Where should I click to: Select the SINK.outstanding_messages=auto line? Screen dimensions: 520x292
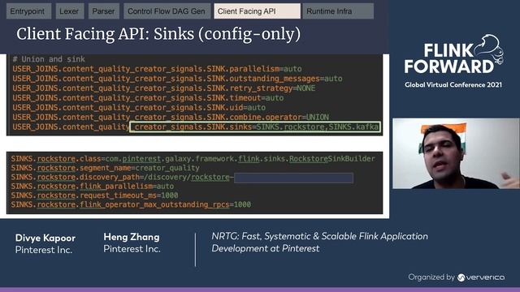[x=177, y=79]
